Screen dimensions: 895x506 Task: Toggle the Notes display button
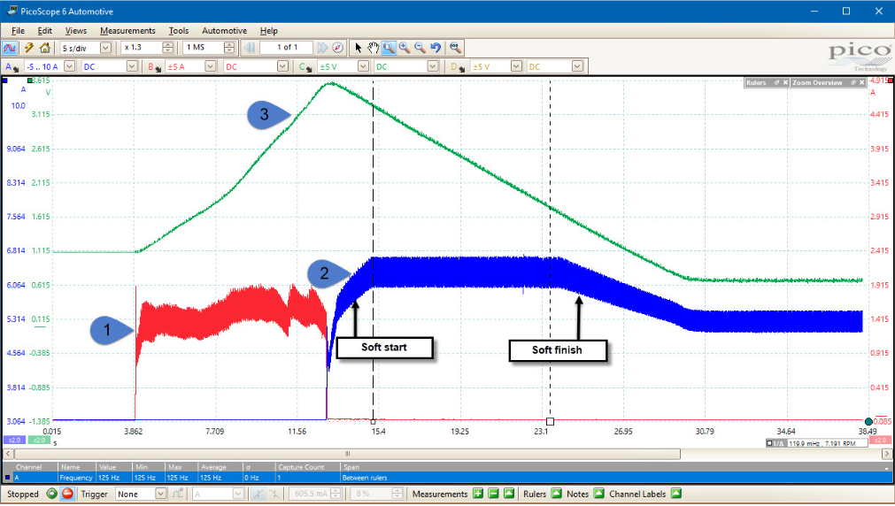[x=598, y=494]
